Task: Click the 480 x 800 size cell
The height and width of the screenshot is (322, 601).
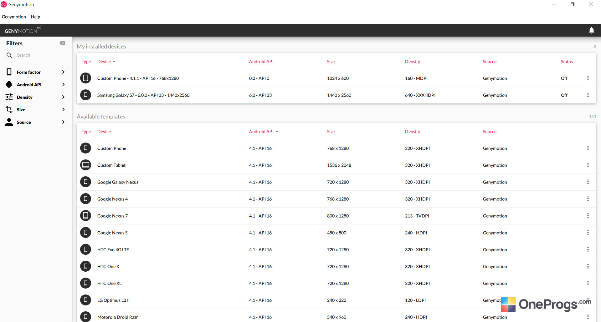Action: coord(336,233)
